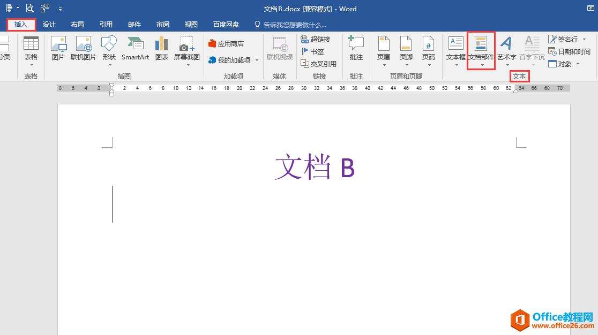598x335 pixels.
Task: Open the 应用商店 add-in store
Action: (x=226, y=44)
